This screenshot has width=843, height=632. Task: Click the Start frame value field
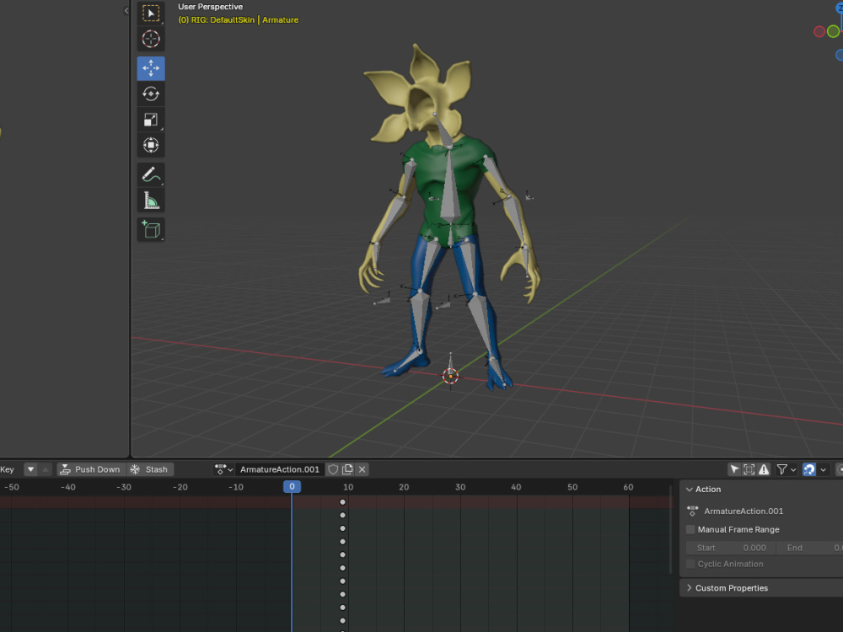click(731, 548)
